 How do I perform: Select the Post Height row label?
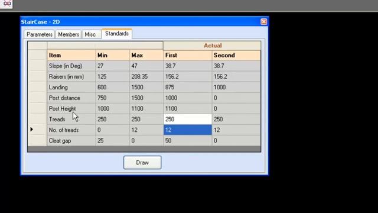pyautogui.click(x=71, y=109)
